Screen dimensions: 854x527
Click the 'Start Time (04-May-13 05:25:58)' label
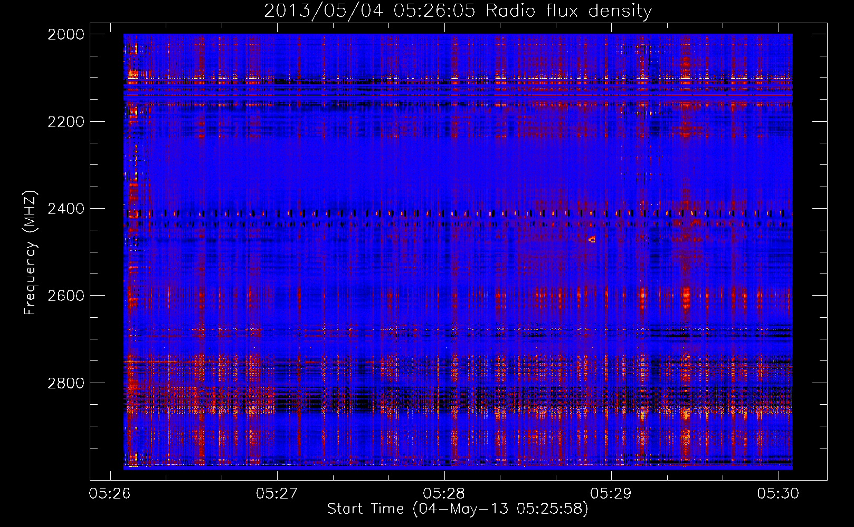point(458,509)
